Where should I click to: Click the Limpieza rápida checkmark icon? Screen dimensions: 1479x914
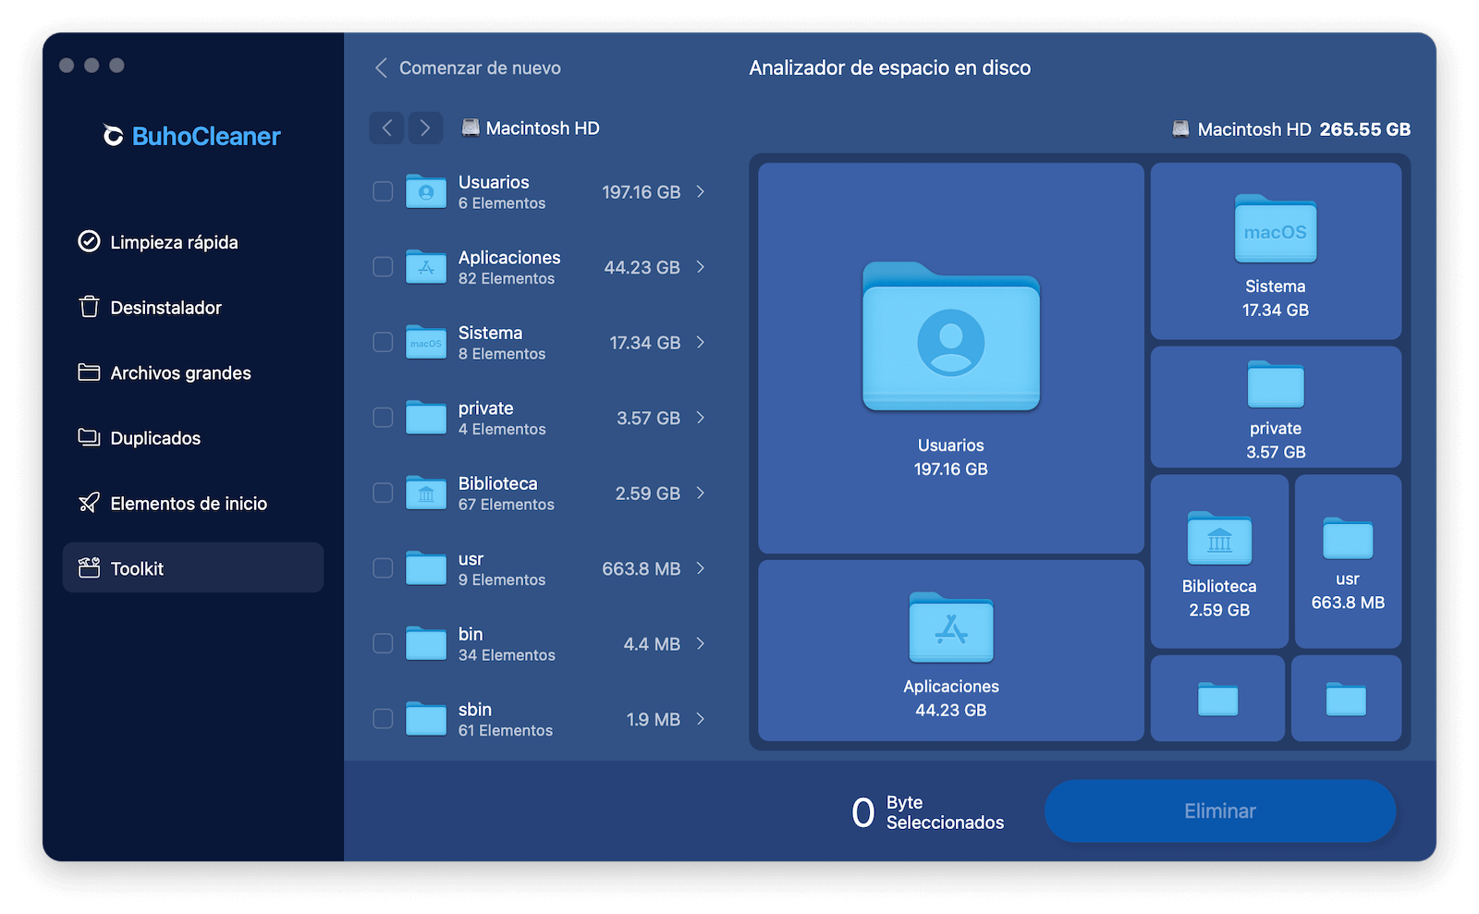(89, 241)
